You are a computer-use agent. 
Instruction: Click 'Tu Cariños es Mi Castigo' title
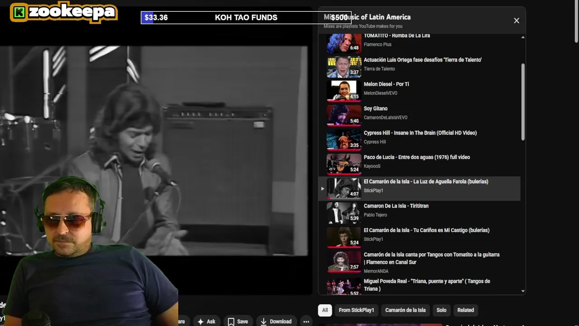[427, 230]
